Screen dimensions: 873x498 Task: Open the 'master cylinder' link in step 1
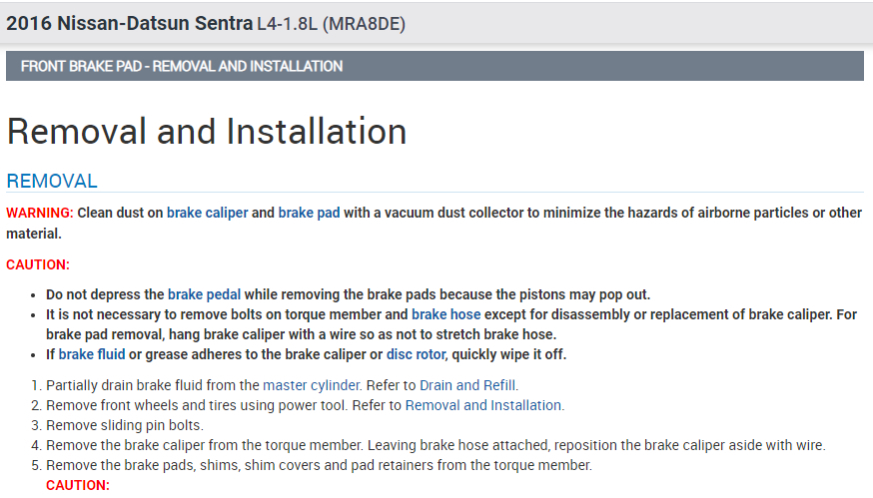[x=308, y=384]
